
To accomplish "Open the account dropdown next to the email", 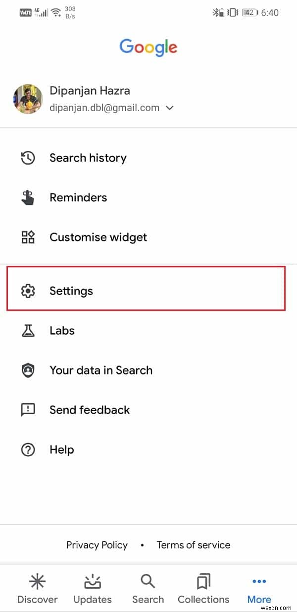I will [169, 108].
